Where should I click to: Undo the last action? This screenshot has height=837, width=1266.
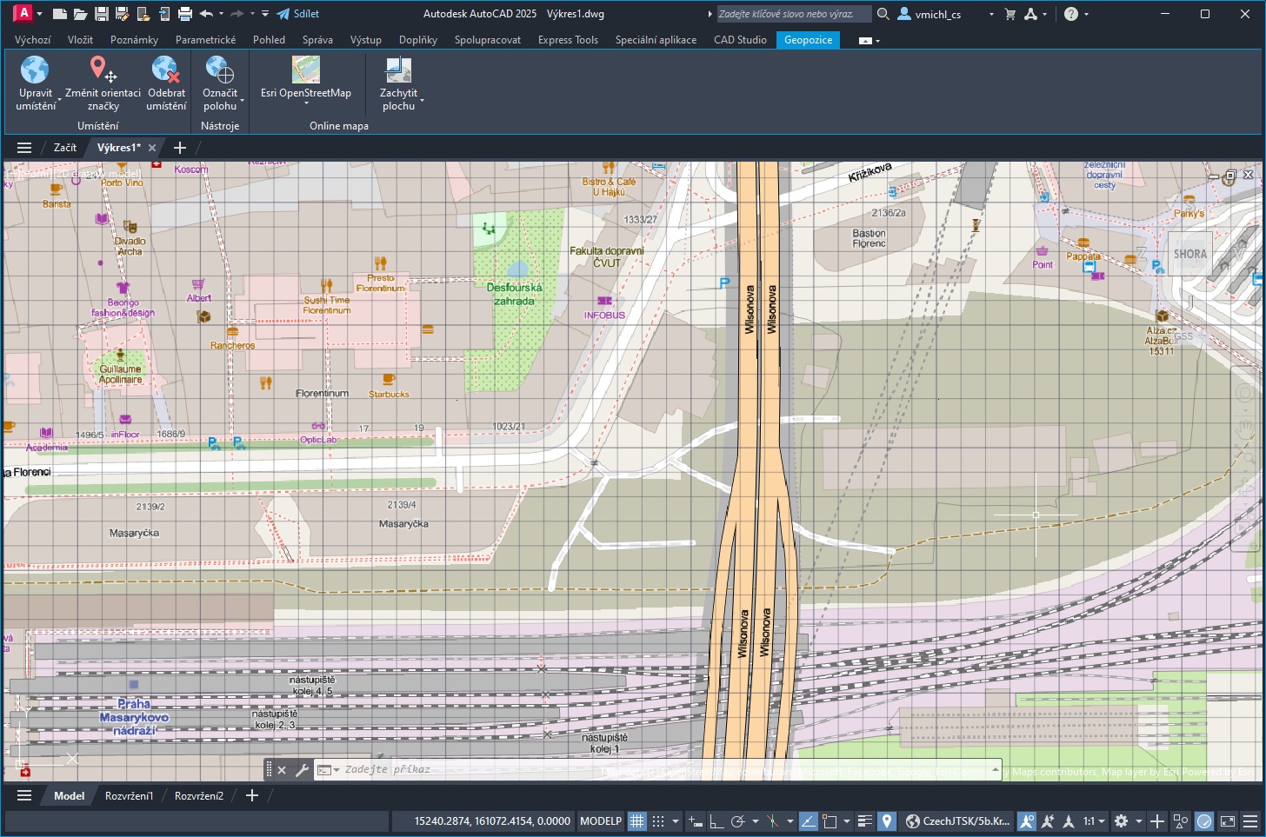(x=206, y=14)
